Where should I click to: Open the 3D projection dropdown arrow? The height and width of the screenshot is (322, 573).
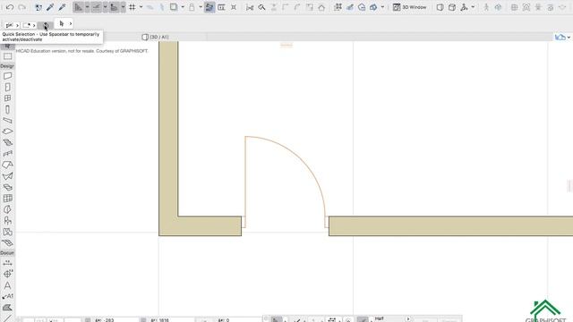473,7
